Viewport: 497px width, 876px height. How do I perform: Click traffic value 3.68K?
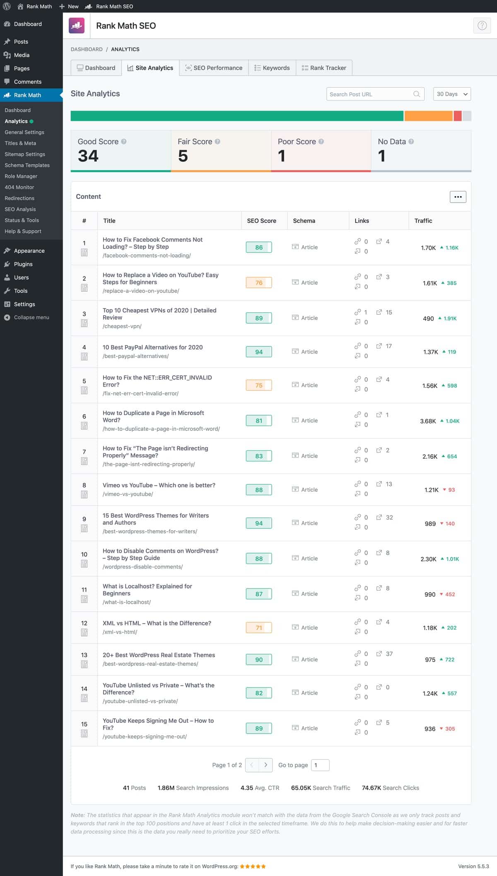(428, 421)
